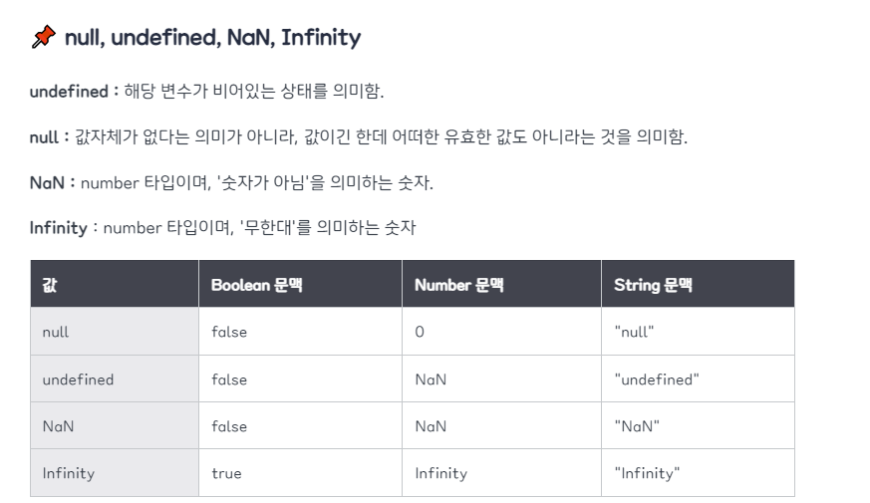Select the 'Number 문맥' column header
This screenshot has height=503, width=870.
[501, 284]
